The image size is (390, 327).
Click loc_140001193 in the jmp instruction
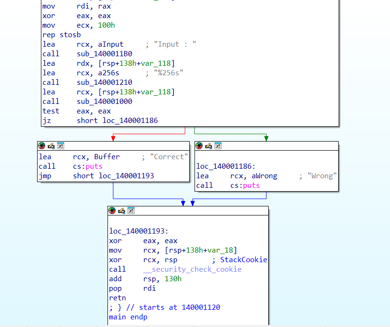point(127,176)
